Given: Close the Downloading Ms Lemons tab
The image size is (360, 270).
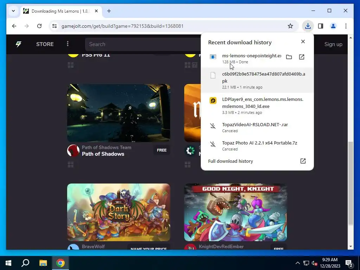Looking at the screenshot, I should click(96, 11).
